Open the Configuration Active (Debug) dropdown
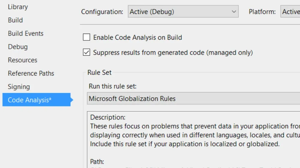Screen dimensions: 300x168 coord(183,12)
